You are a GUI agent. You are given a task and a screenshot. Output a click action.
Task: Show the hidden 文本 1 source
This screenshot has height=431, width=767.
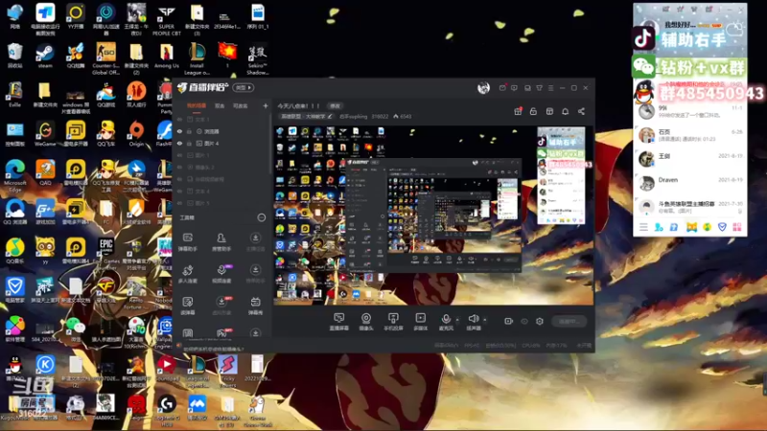coord(179,119)
